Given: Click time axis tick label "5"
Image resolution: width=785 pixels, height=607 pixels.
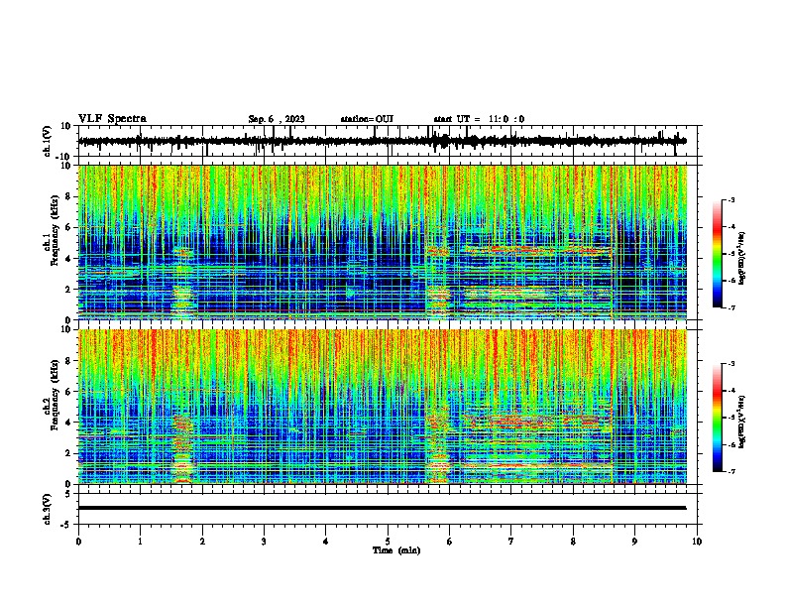Looking at the screenshot, I should [388, 542].
